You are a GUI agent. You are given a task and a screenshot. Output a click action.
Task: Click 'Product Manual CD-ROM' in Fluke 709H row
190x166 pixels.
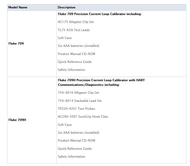tap(77, 141)
